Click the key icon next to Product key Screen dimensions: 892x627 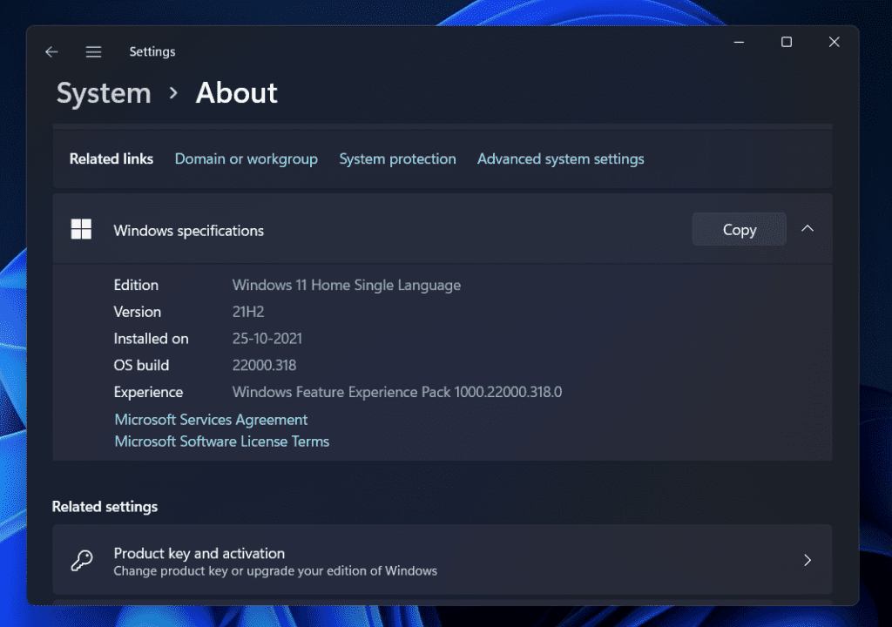82,560
